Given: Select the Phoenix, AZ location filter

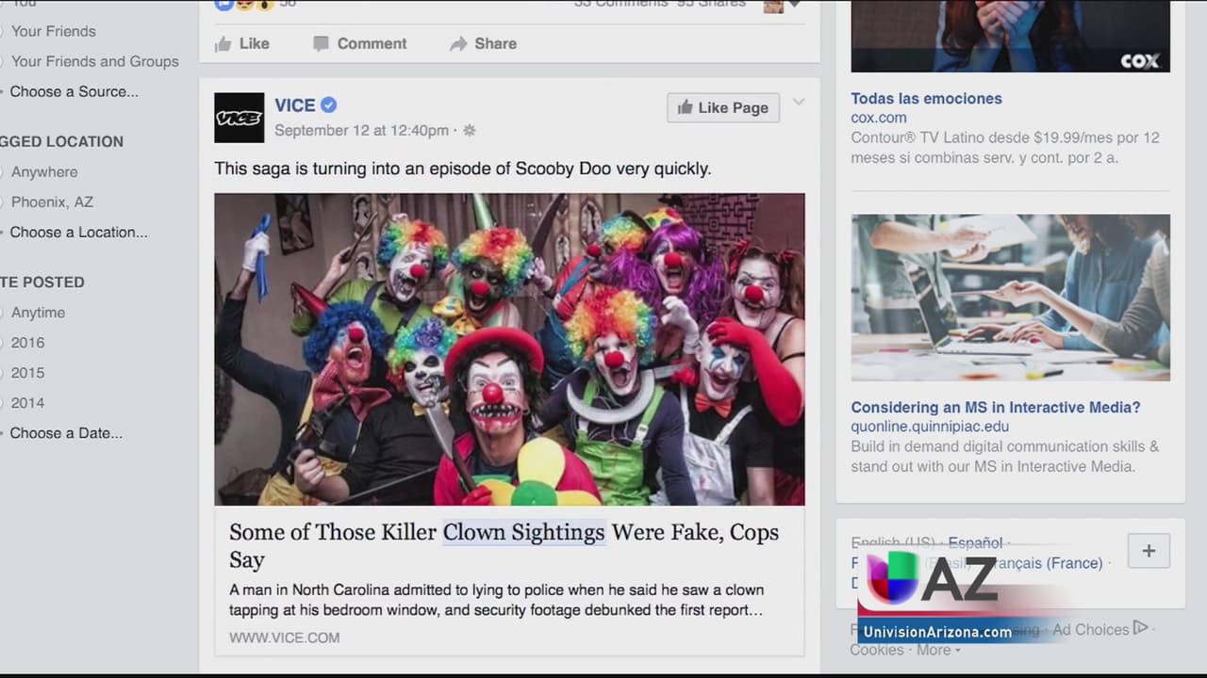Looking at the screenshot, I should pyautogui.click(x=52, y=202).
